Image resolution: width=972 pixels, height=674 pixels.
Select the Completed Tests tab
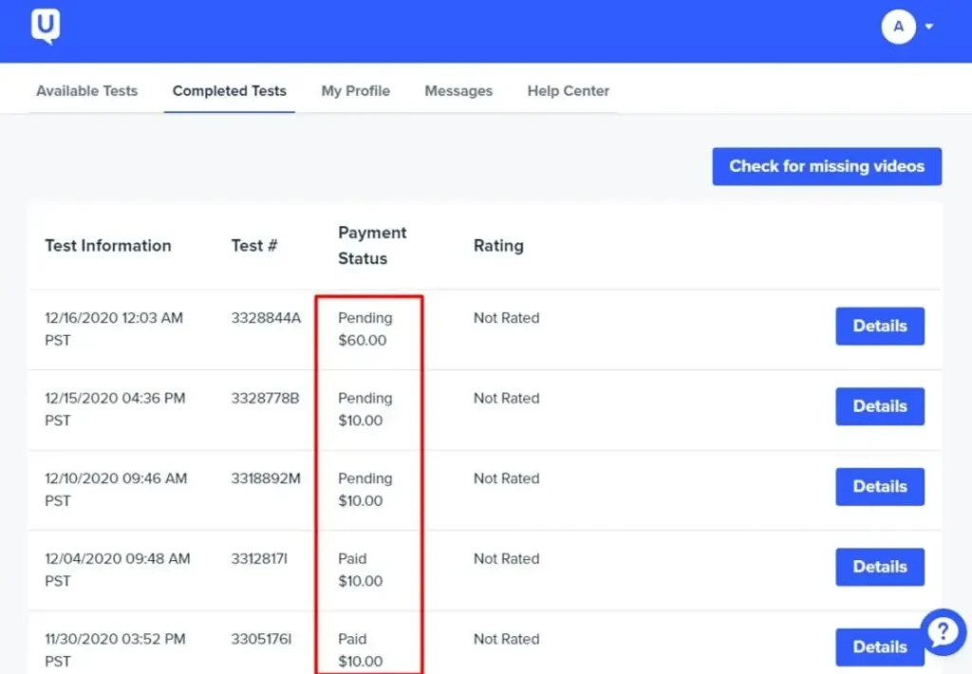[x=230, y=91]
